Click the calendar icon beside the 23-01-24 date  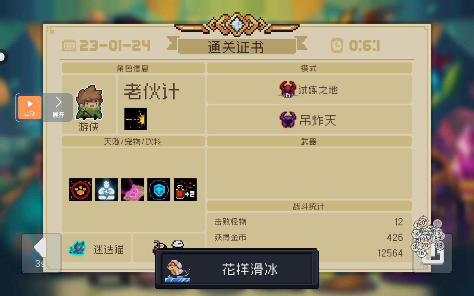(69, 46)
